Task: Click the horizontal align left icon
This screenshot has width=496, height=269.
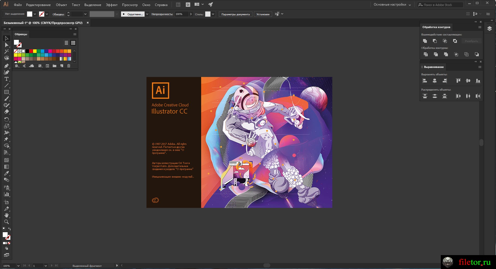Action: (425, 81)
